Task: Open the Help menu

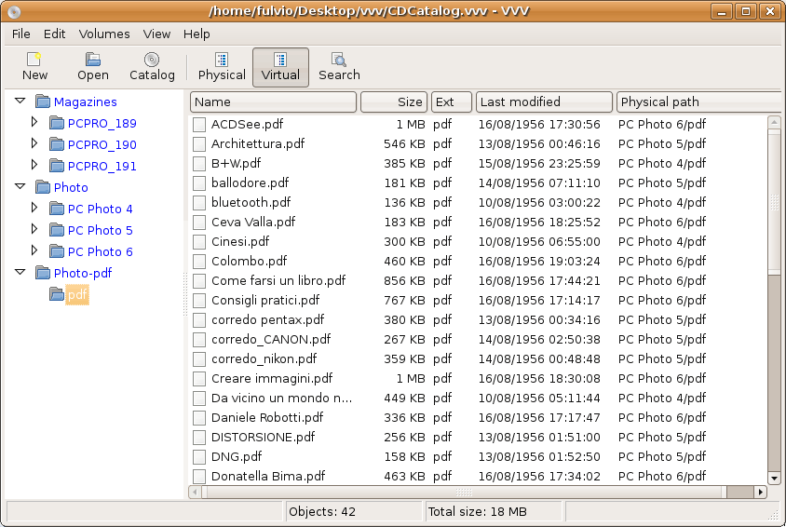Action: click(x=196, y=34)
